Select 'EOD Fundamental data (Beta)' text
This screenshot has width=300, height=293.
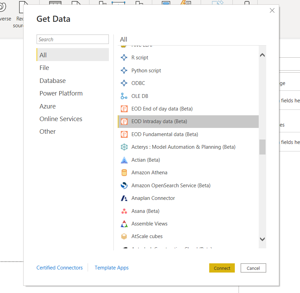click(165, 134)
